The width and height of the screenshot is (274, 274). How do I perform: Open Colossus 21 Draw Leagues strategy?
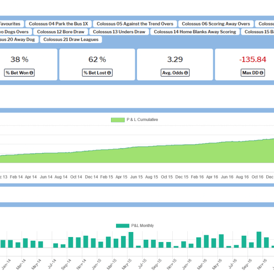tap(71, 39)
